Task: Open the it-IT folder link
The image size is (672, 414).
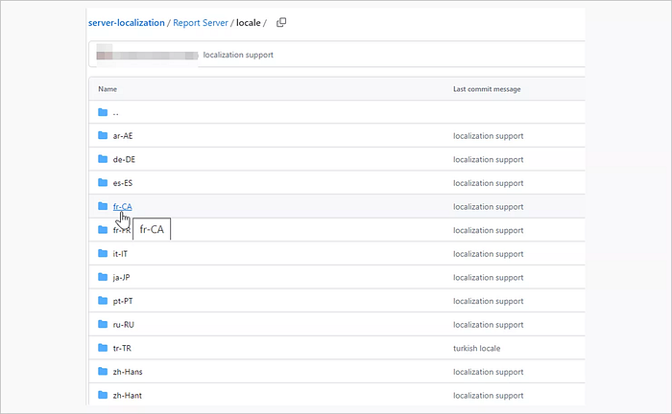Action: [x=120, y=254]
